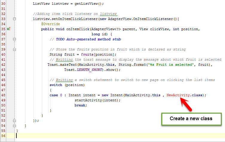Click the @Override annotation
The width and height of the screenshot is (225, 142).
[x=50, y=24]
